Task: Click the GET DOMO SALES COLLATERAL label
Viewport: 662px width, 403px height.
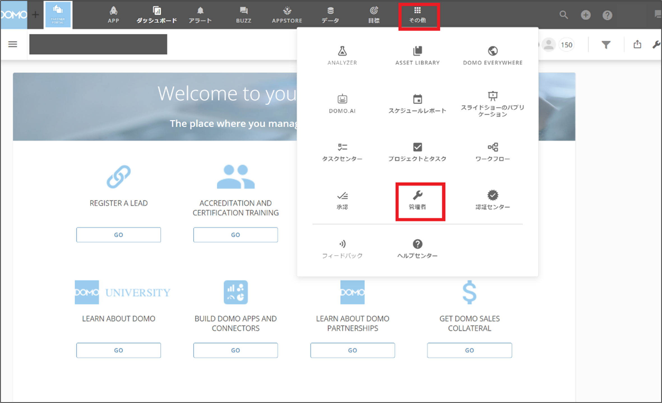Action: [x=469, y=323]
